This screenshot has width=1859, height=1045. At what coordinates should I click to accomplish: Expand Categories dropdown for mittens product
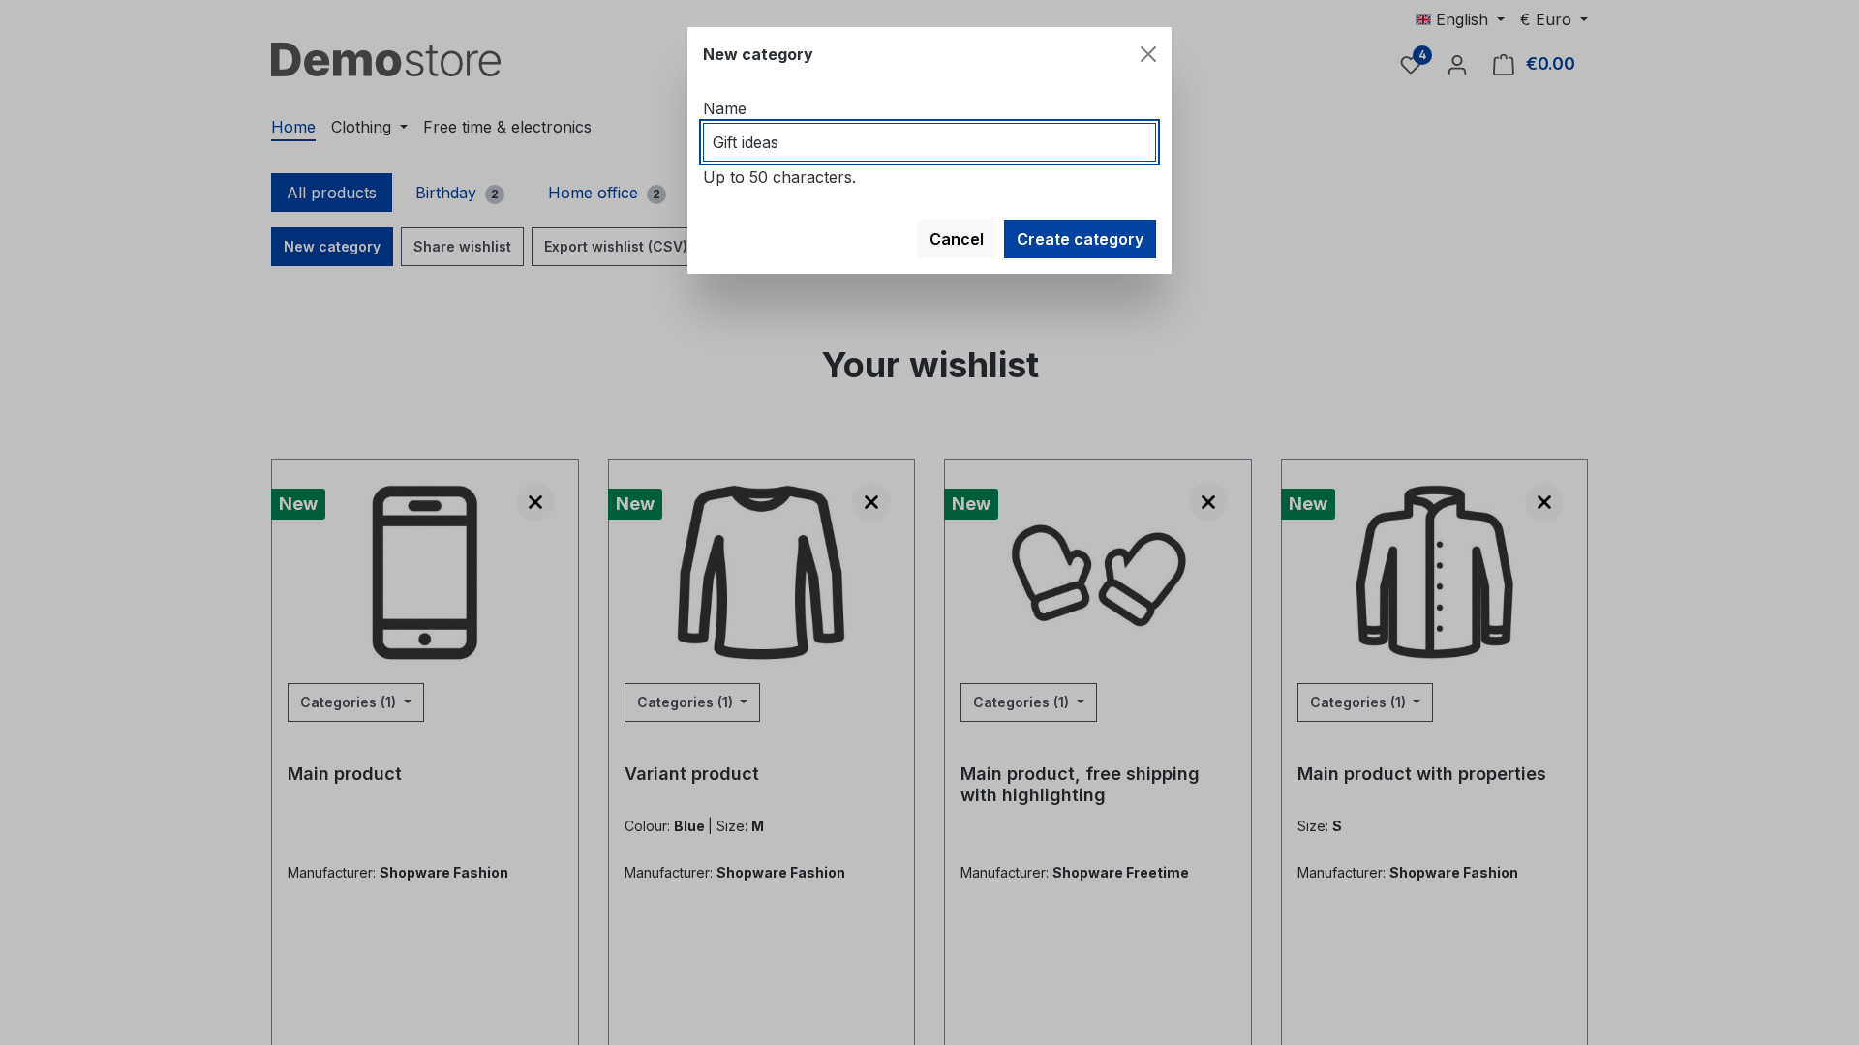coord(1028,702)
